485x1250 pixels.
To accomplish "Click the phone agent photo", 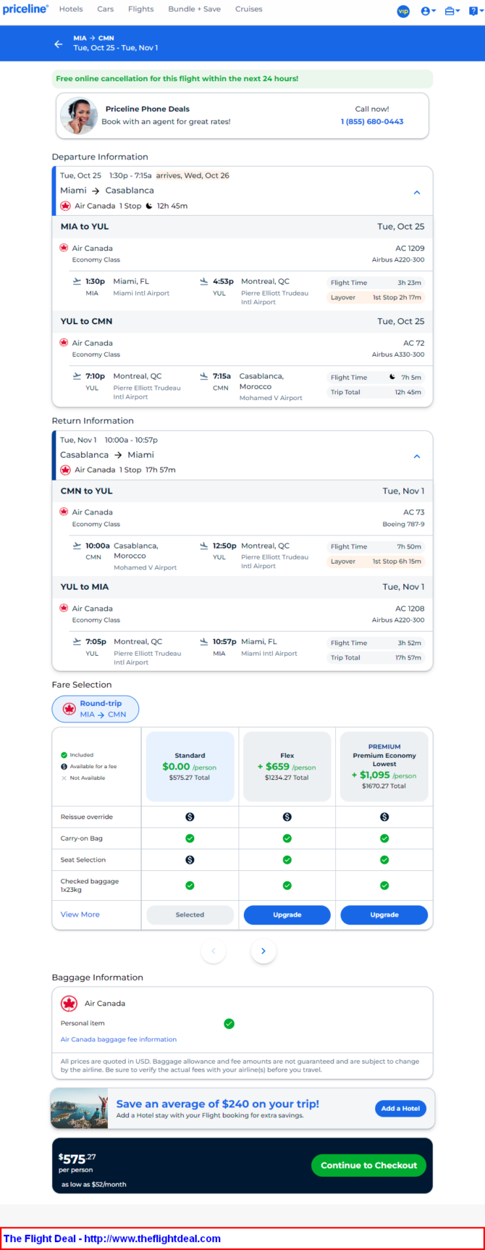I will 78,116.
